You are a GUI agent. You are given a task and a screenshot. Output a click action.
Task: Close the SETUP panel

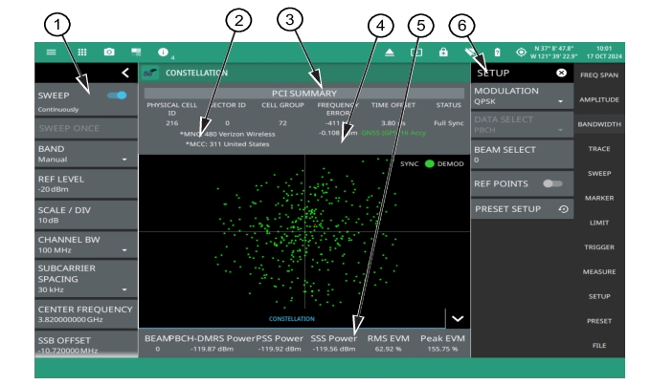click(x=561, y=73)
